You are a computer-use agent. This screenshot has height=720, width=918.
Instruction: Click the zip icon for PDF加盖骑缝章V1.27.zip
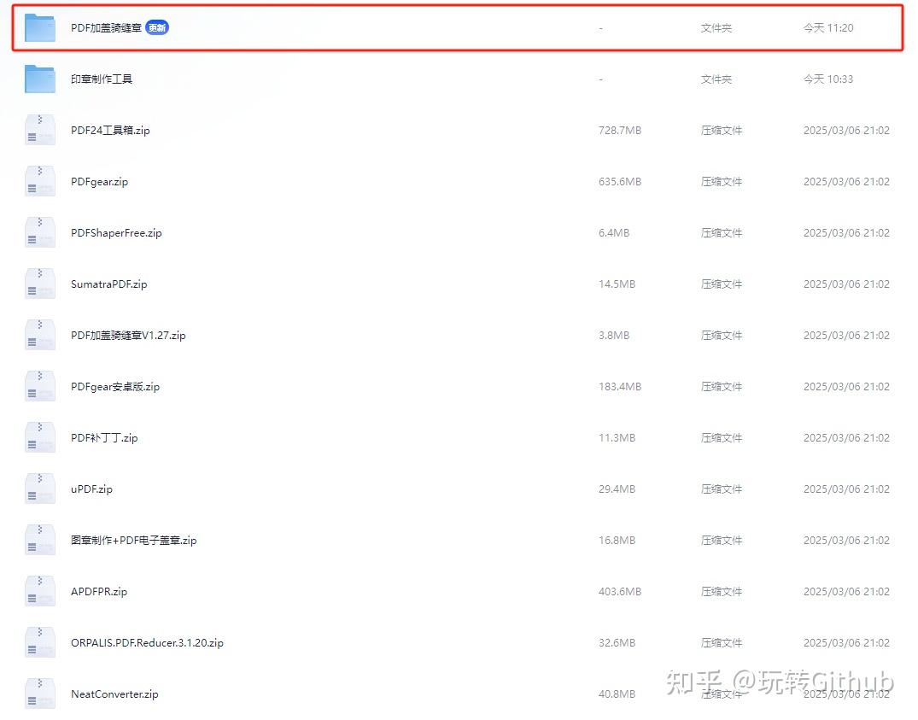[x=40, y=335]
